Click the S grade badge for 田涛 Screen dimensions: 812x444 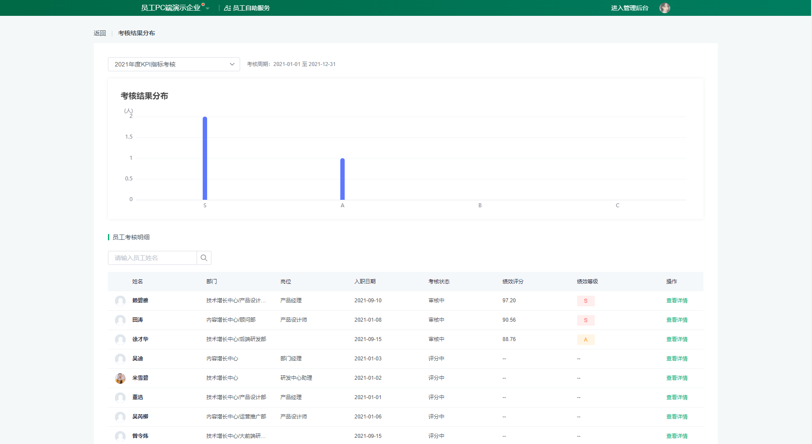tap(586, 320)
